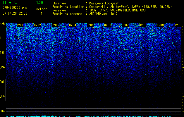Click the 0207 time marker label

click(125, 25)
